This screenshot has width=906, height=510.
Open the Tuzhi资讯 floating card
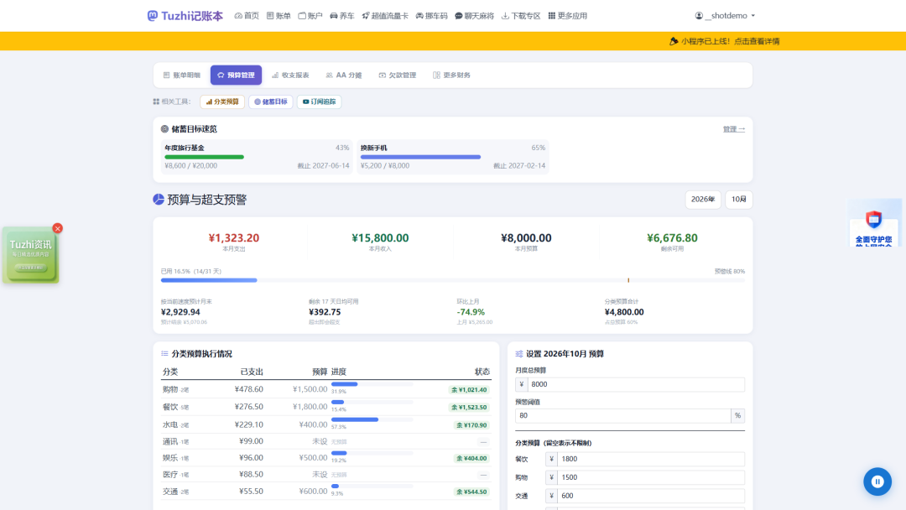31,255
